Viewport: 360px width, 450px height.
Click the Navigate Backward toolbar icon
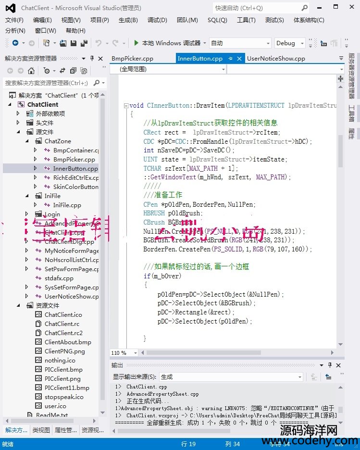click(15, 43)
